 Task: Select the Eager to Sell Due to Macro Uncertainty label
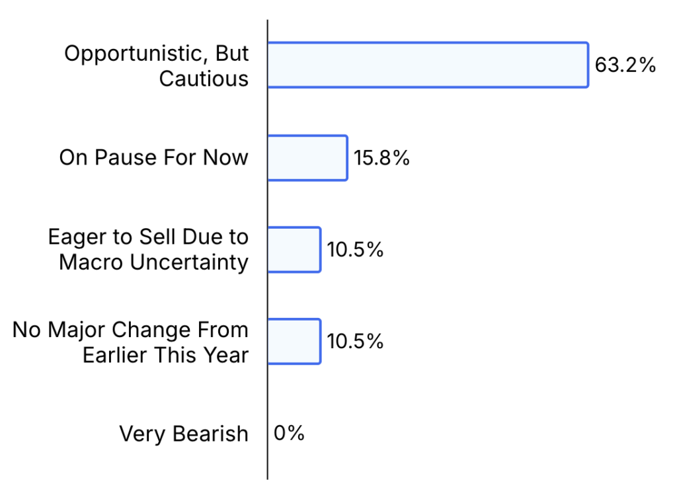point(148,250)
